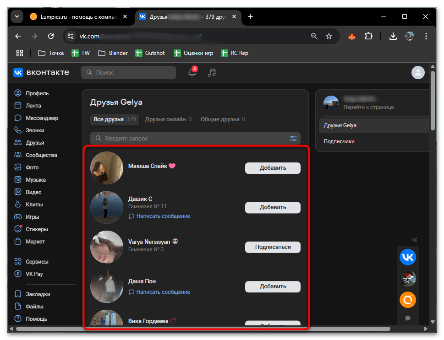Image resolution: width=444 pixels, height=340 pixels.
Task: Collapse the side dock with double chevron
Action: point(415,240)
